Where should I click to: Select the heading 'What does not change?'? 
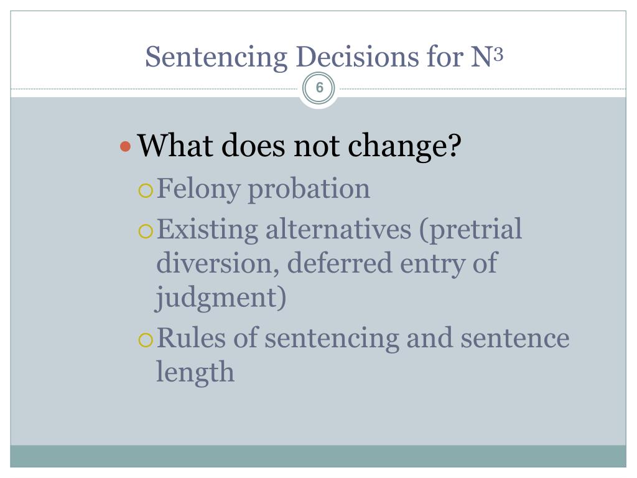(299, 146)
